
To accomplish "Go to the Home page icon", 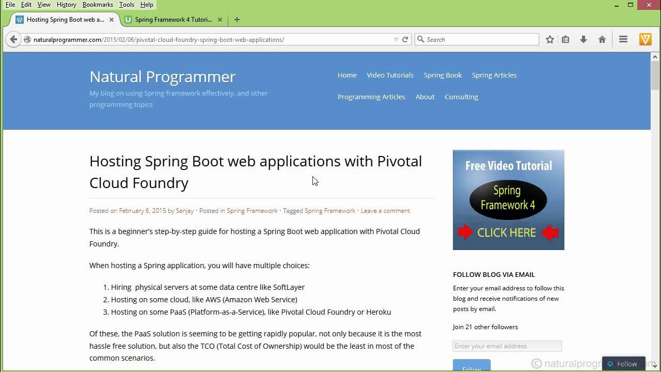I will [x=602, y=39].
